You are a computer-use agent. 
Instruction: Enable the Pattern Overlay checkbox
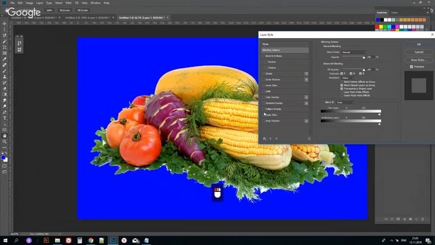click(264, 109)
